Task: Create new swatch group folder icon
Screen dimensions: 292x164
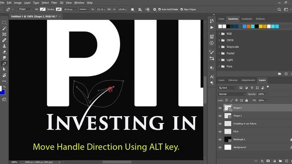Action: coord(280,74)
